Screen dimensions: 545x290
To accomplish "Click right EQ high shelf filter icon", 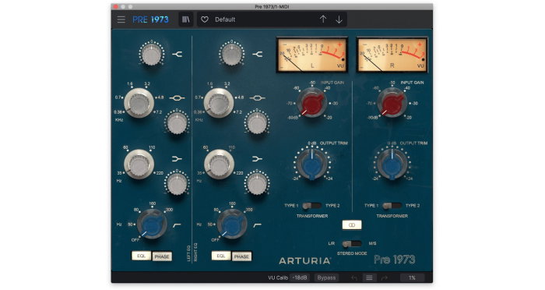I will point(257,55).
